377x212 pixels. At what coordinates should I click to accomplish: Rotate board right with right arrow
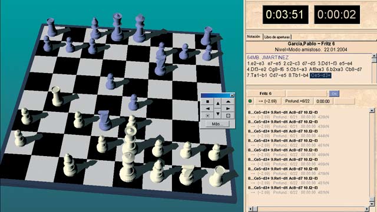228,108
